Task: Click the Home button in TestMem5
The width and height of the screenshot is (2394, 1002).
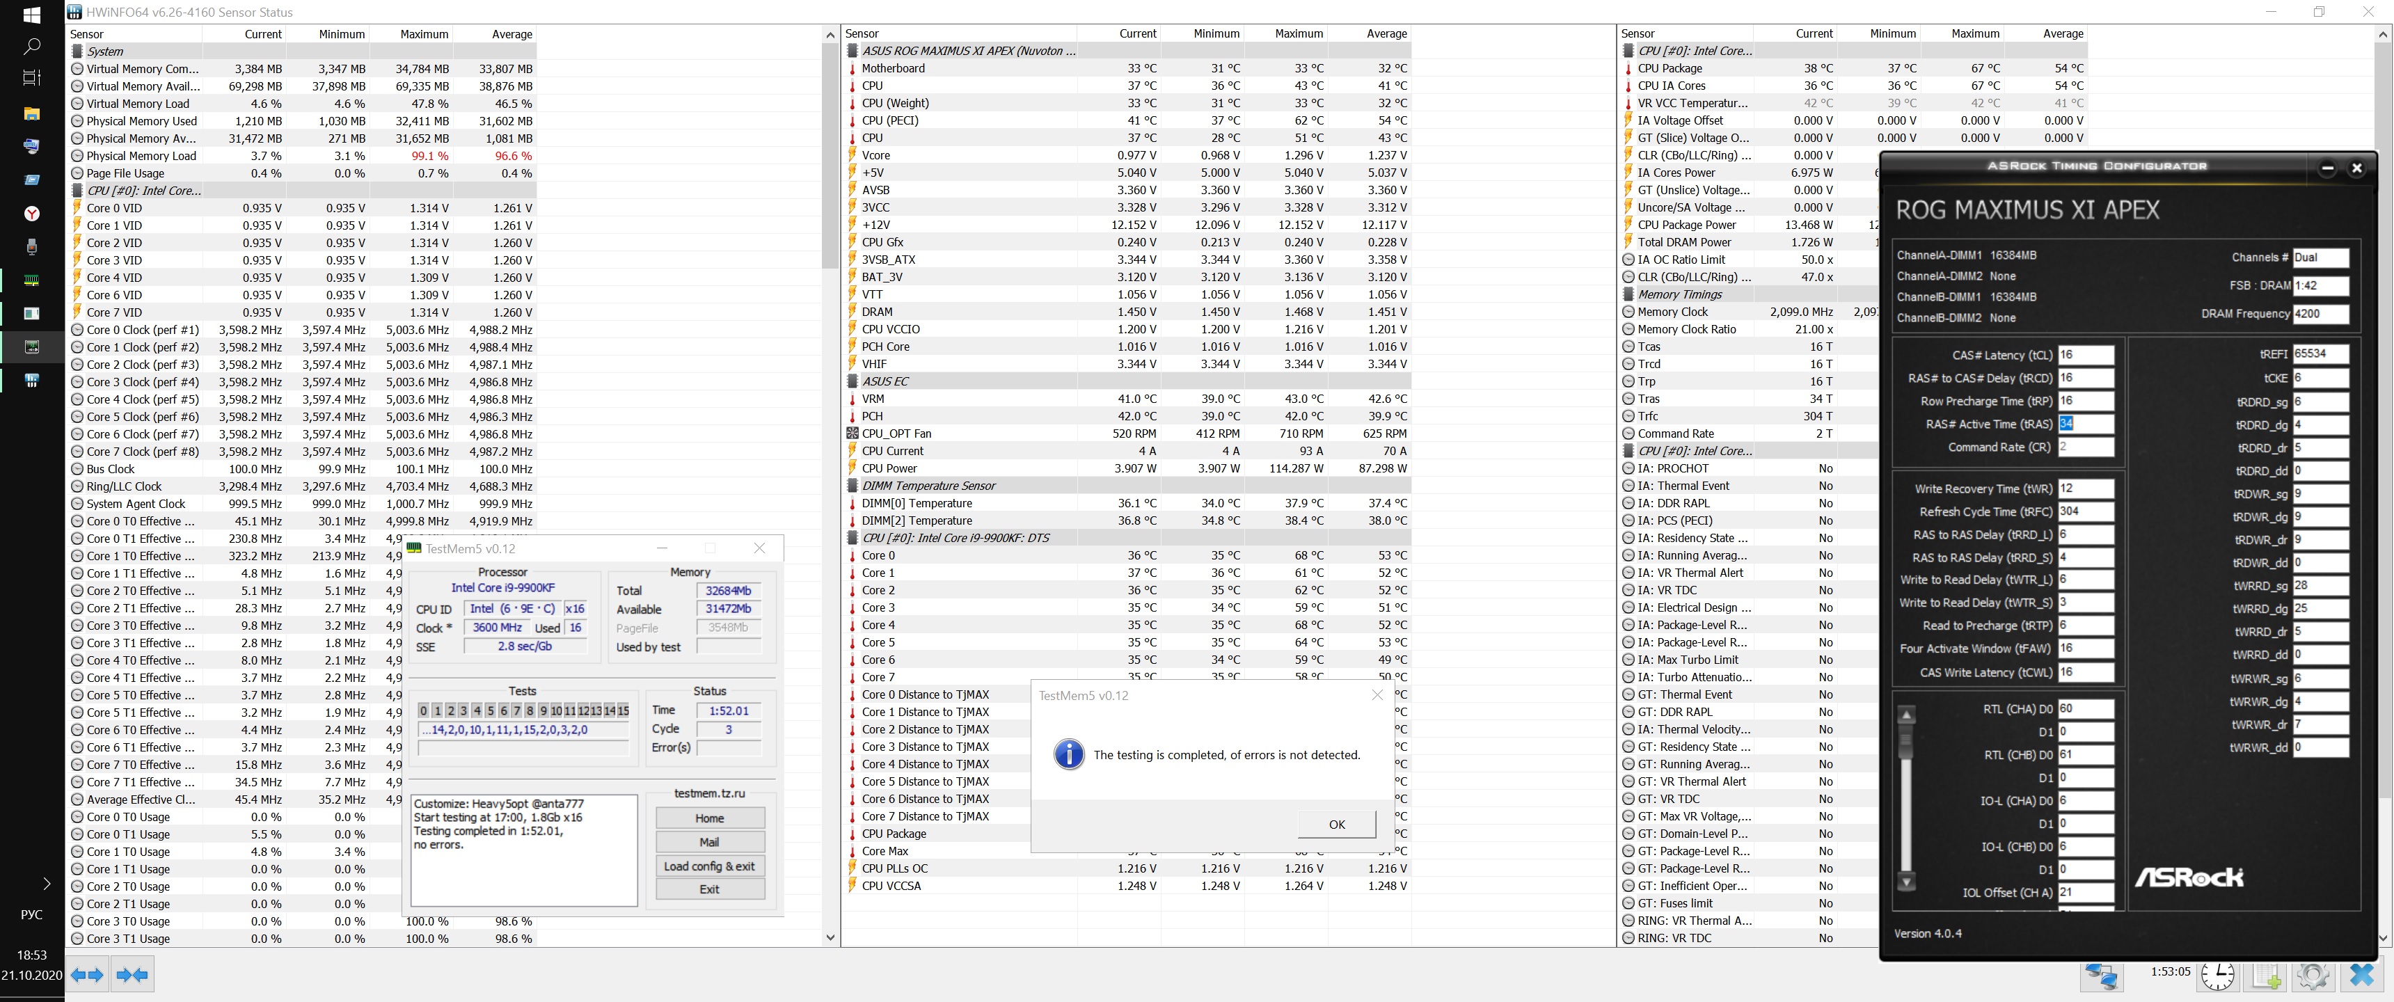Action: point(709,818)
